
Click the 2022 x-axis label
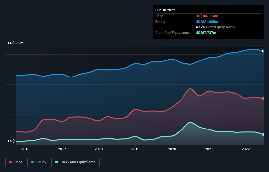click(246, 149)
